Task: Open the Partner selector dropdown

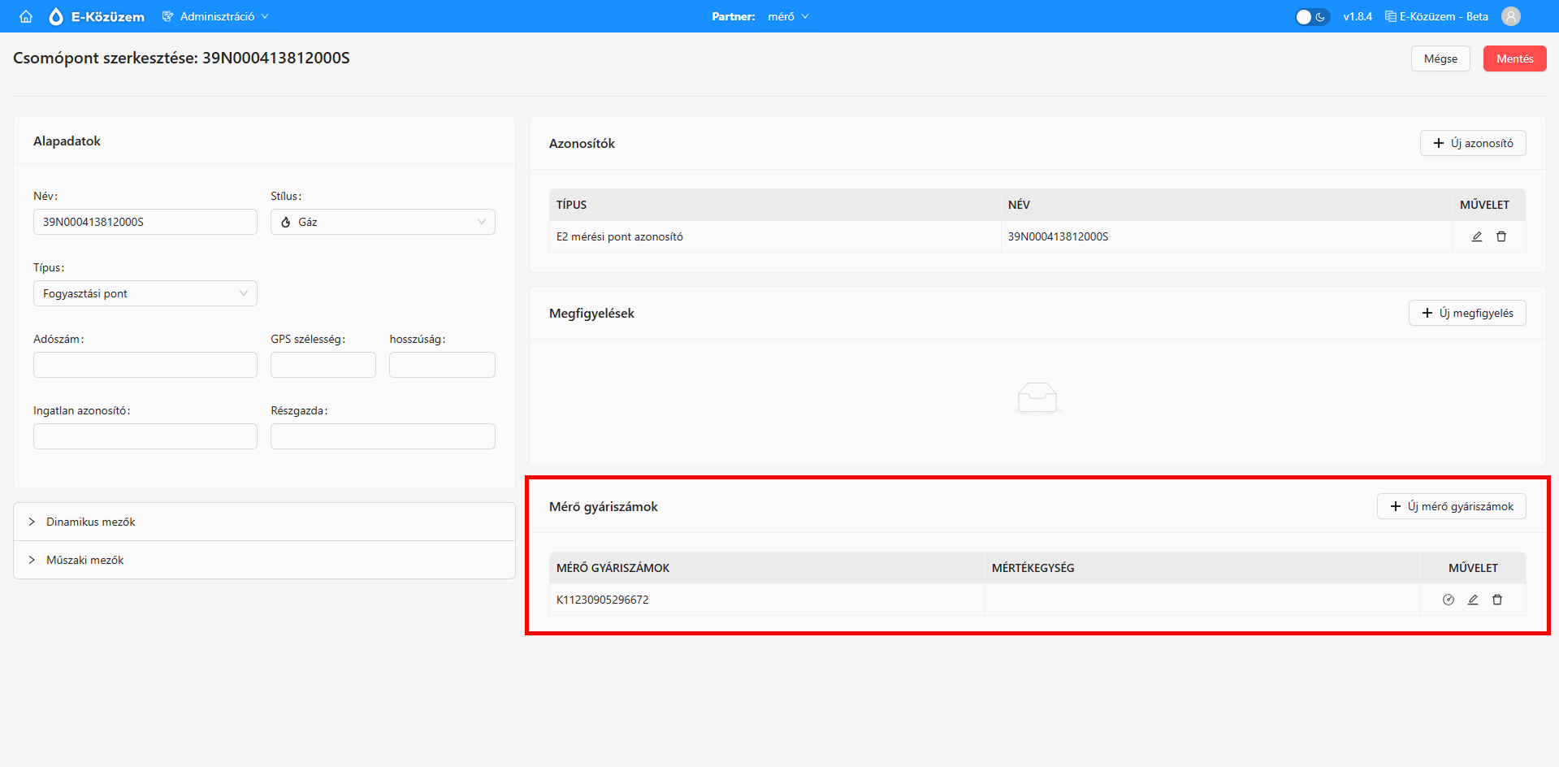Action: (x=787, y=16)
